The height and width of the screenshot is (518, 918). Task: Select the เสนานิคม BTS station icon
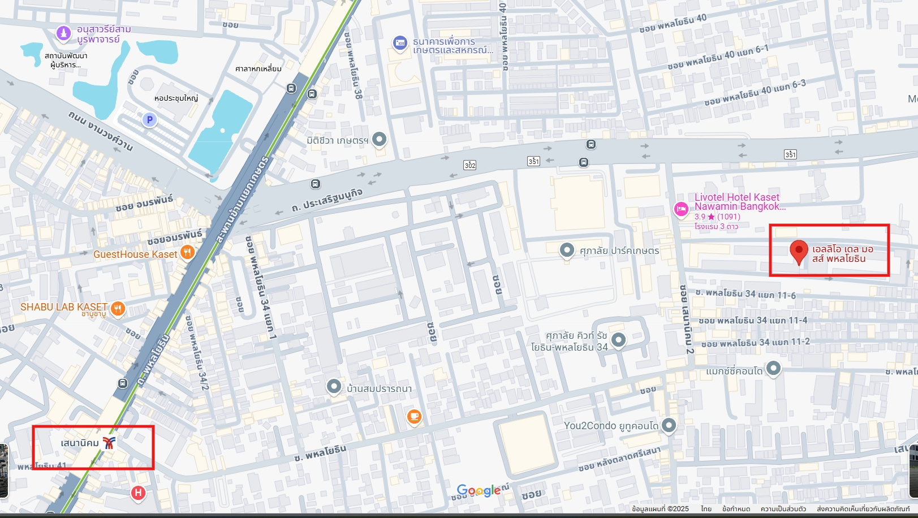tap(109, 443)
